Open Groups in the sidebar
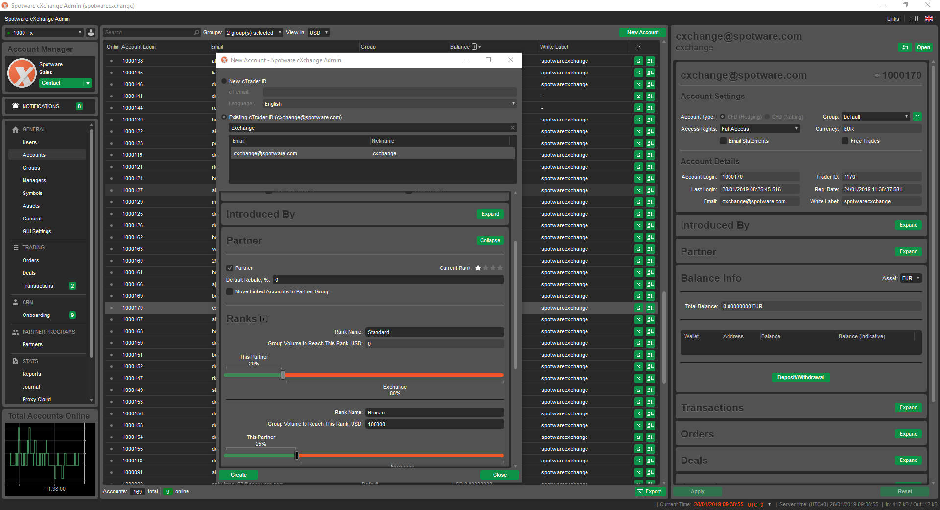 pyautogui.click(x=31, y=168)
